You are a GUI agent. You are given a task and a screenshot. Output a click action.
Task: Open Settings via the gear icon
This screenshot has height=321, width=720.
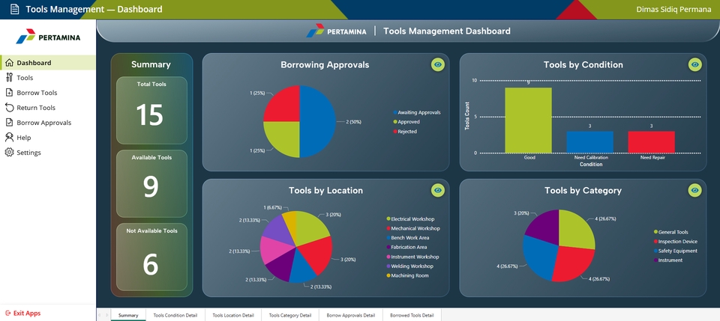click(9, 153)
